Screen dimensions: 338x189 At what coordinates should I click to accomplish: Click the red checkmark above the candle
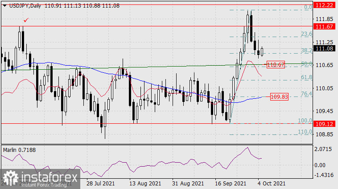click(26, 20)
